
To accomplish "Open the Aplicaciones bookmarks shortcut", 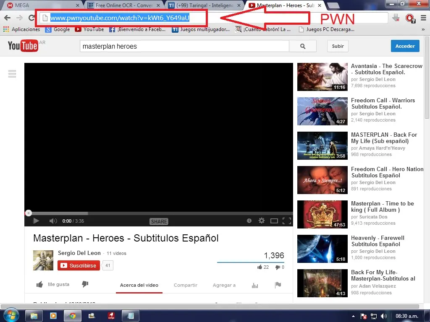I will point(21,29).
